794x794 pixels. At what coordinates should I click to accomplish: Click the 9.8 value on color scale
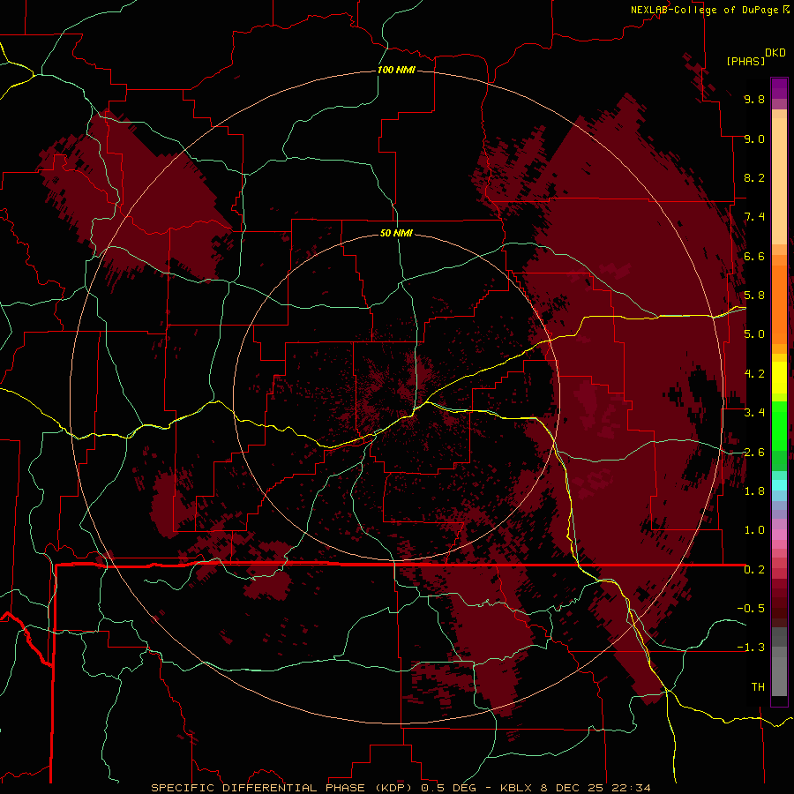(x=754, y=99)
